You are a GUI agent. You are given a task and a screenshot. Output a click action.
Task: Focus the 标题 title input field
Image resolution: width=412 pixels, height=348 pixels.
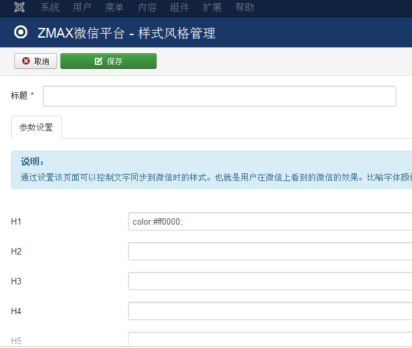tap(220, 96)
